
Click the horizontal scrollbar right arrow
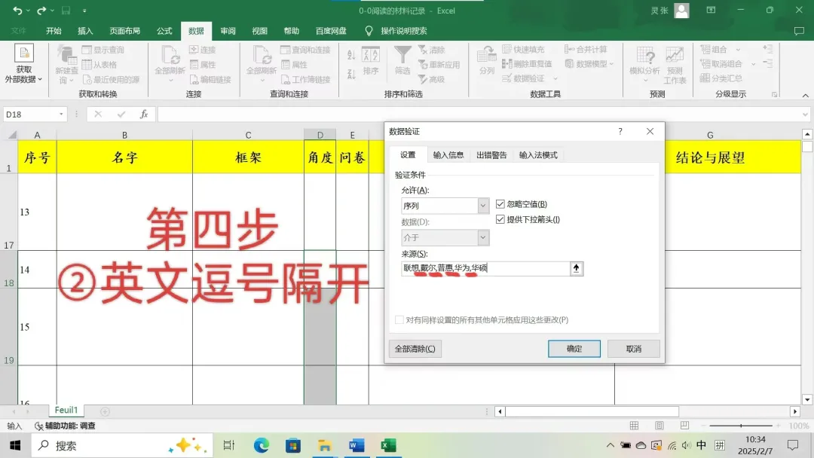(x=795, y=411)
